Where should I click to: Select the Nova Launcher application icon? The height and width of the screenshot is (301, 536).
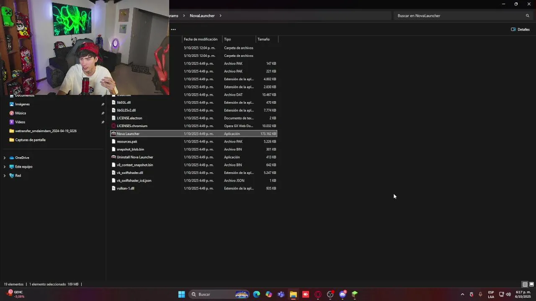pos(113,134)
